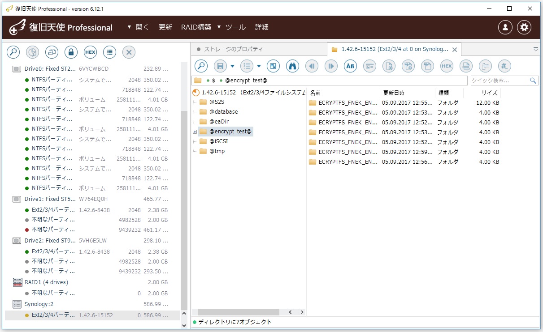Open the checklist icon dropdown arrow
The height and width of the screenshot is (332, 543).
tap(259, 66)
